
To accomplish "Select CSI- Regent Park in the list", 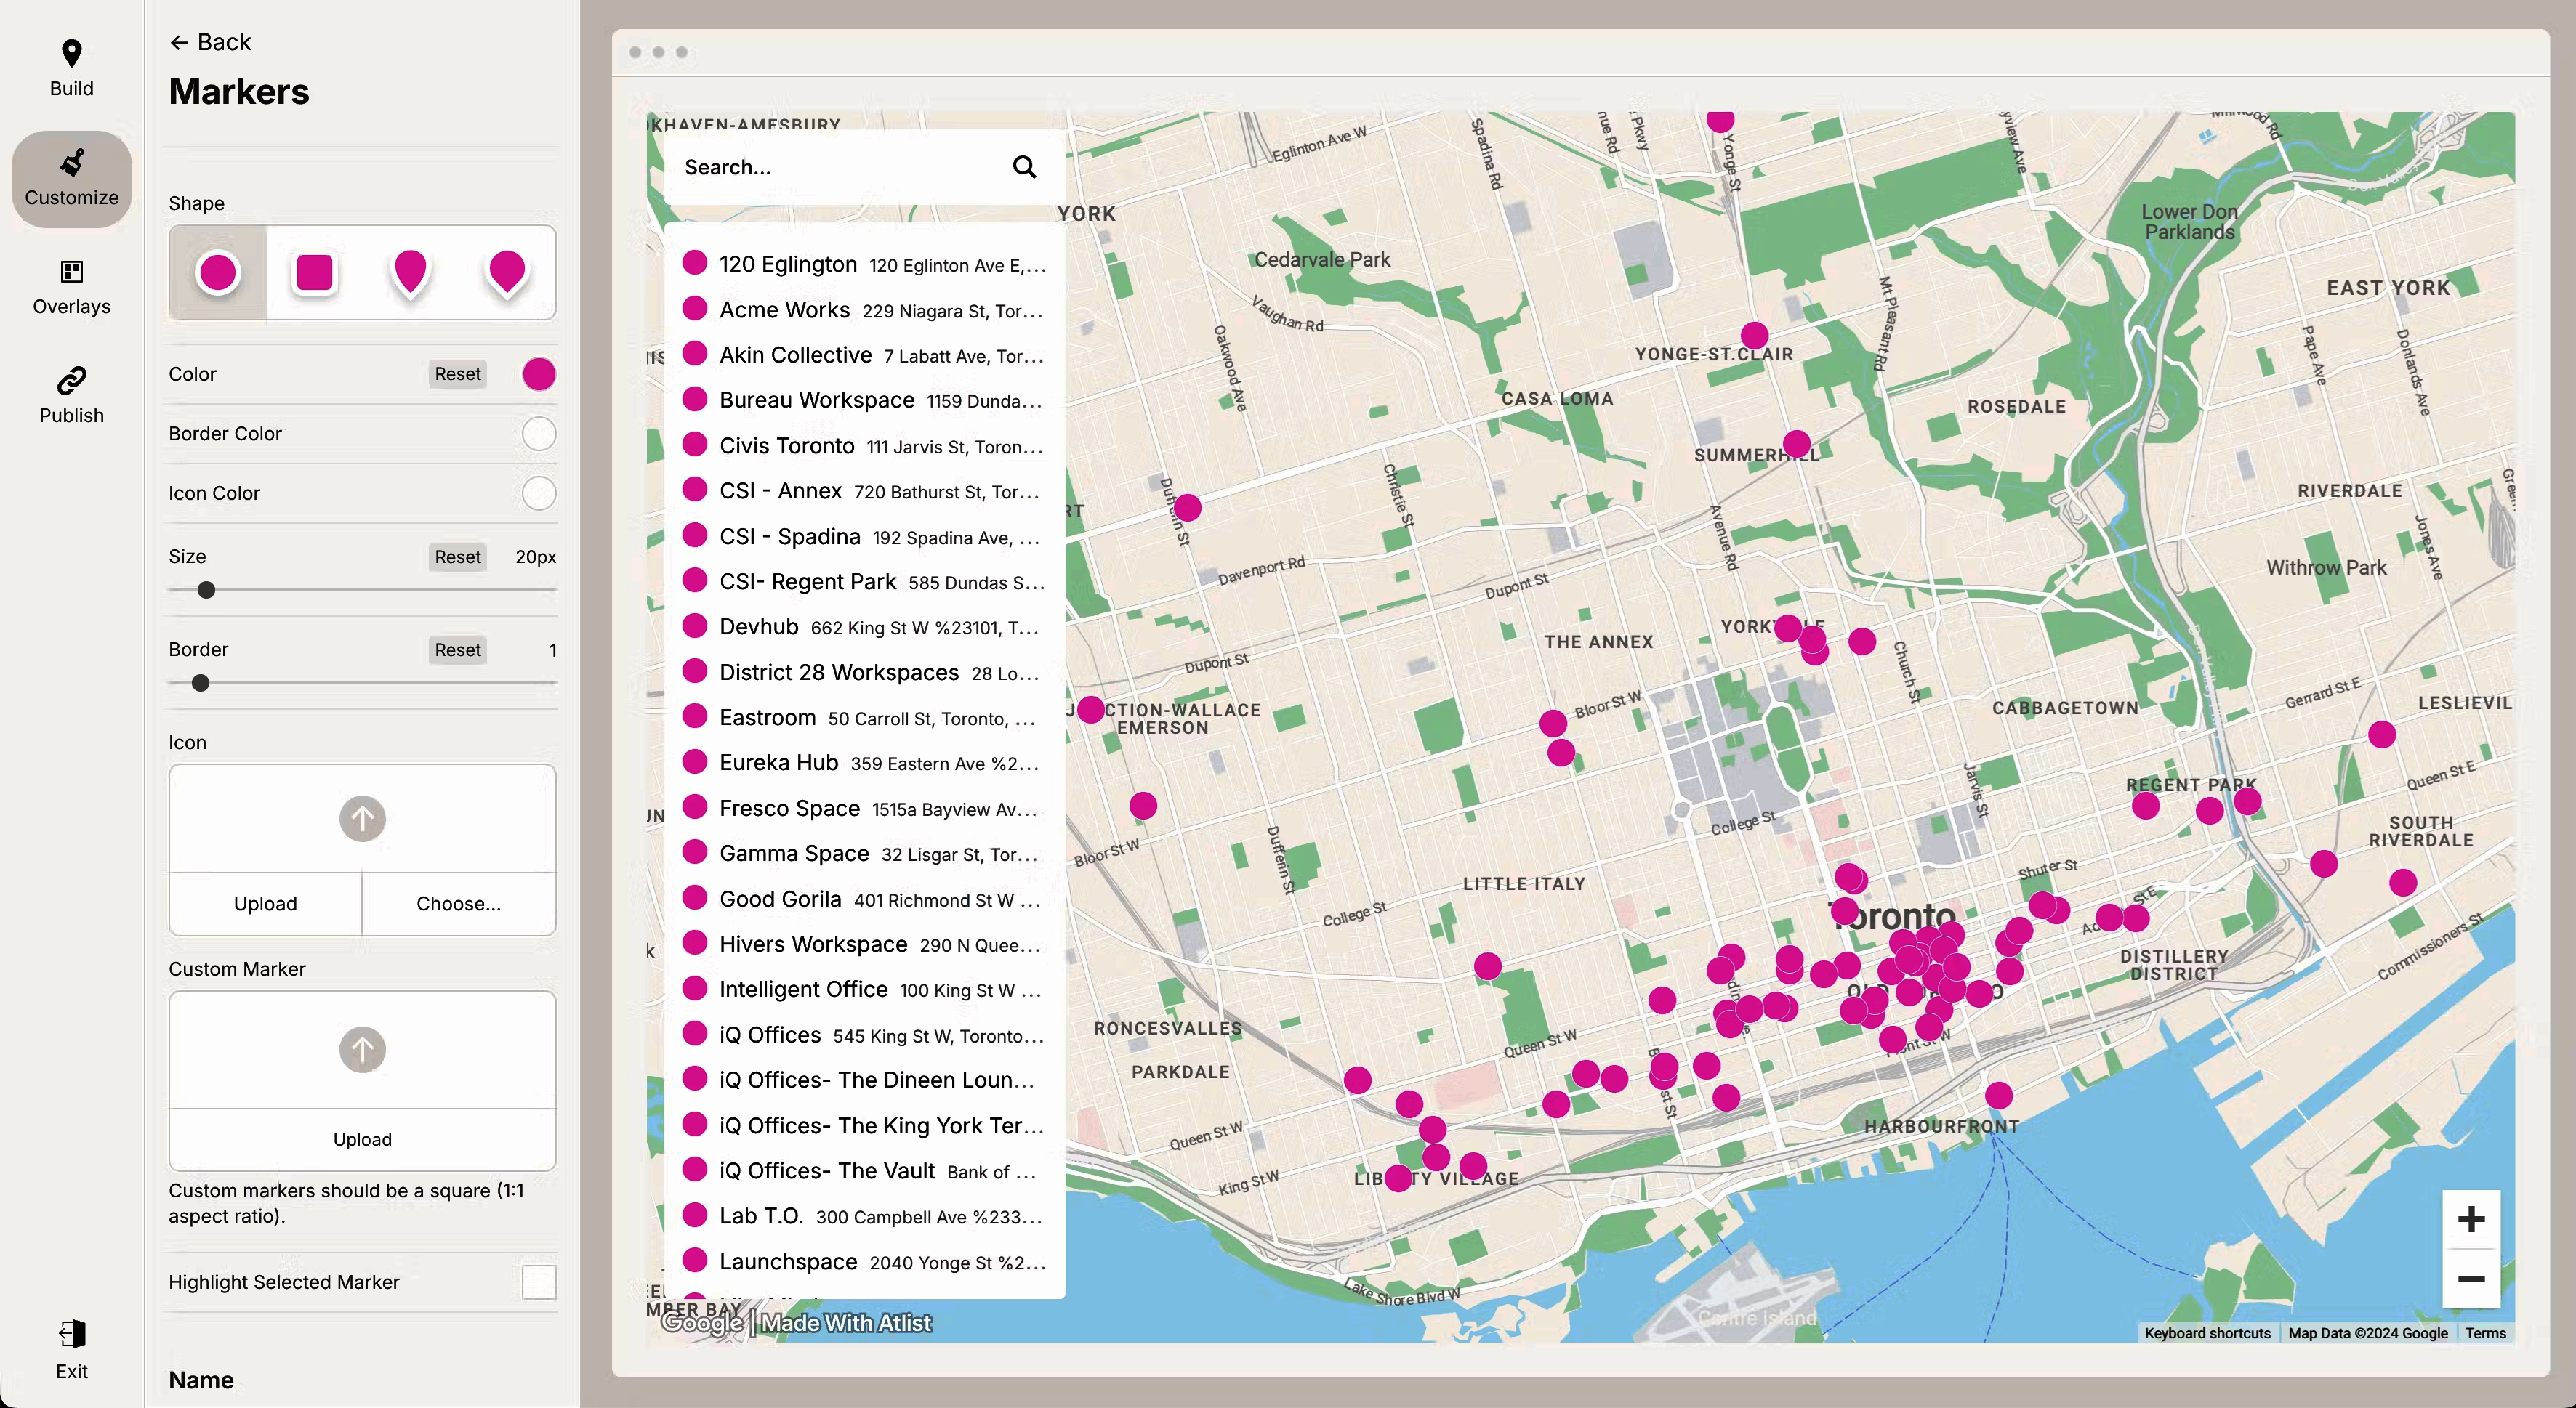I will click(865, 582).
